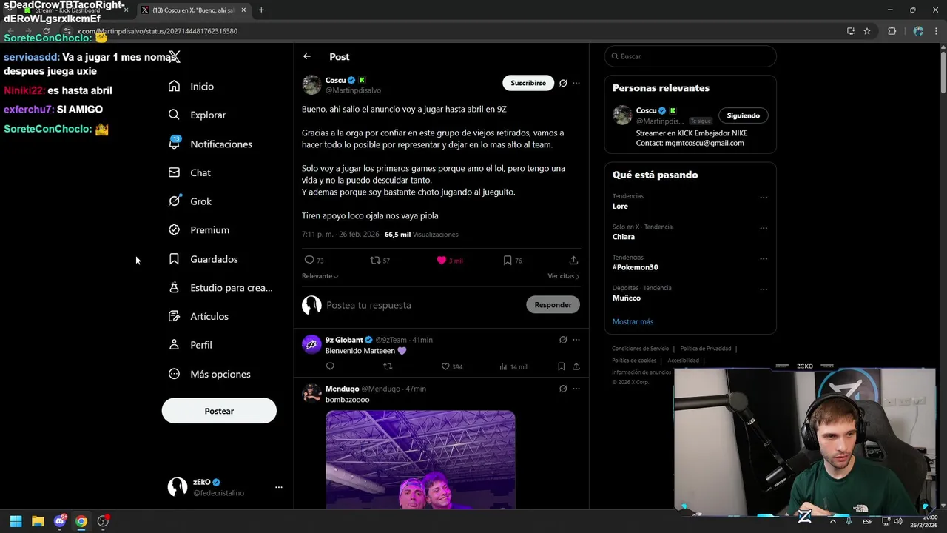Click the Postear button
The height and width of the screenshot is (533, 947).
click(219, 411)
